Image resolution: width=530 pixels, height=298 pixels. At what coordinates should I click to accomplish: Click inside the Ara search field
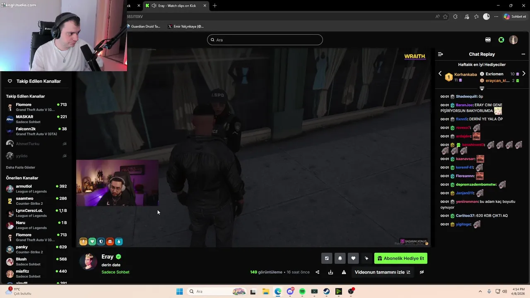click(265, 40)
